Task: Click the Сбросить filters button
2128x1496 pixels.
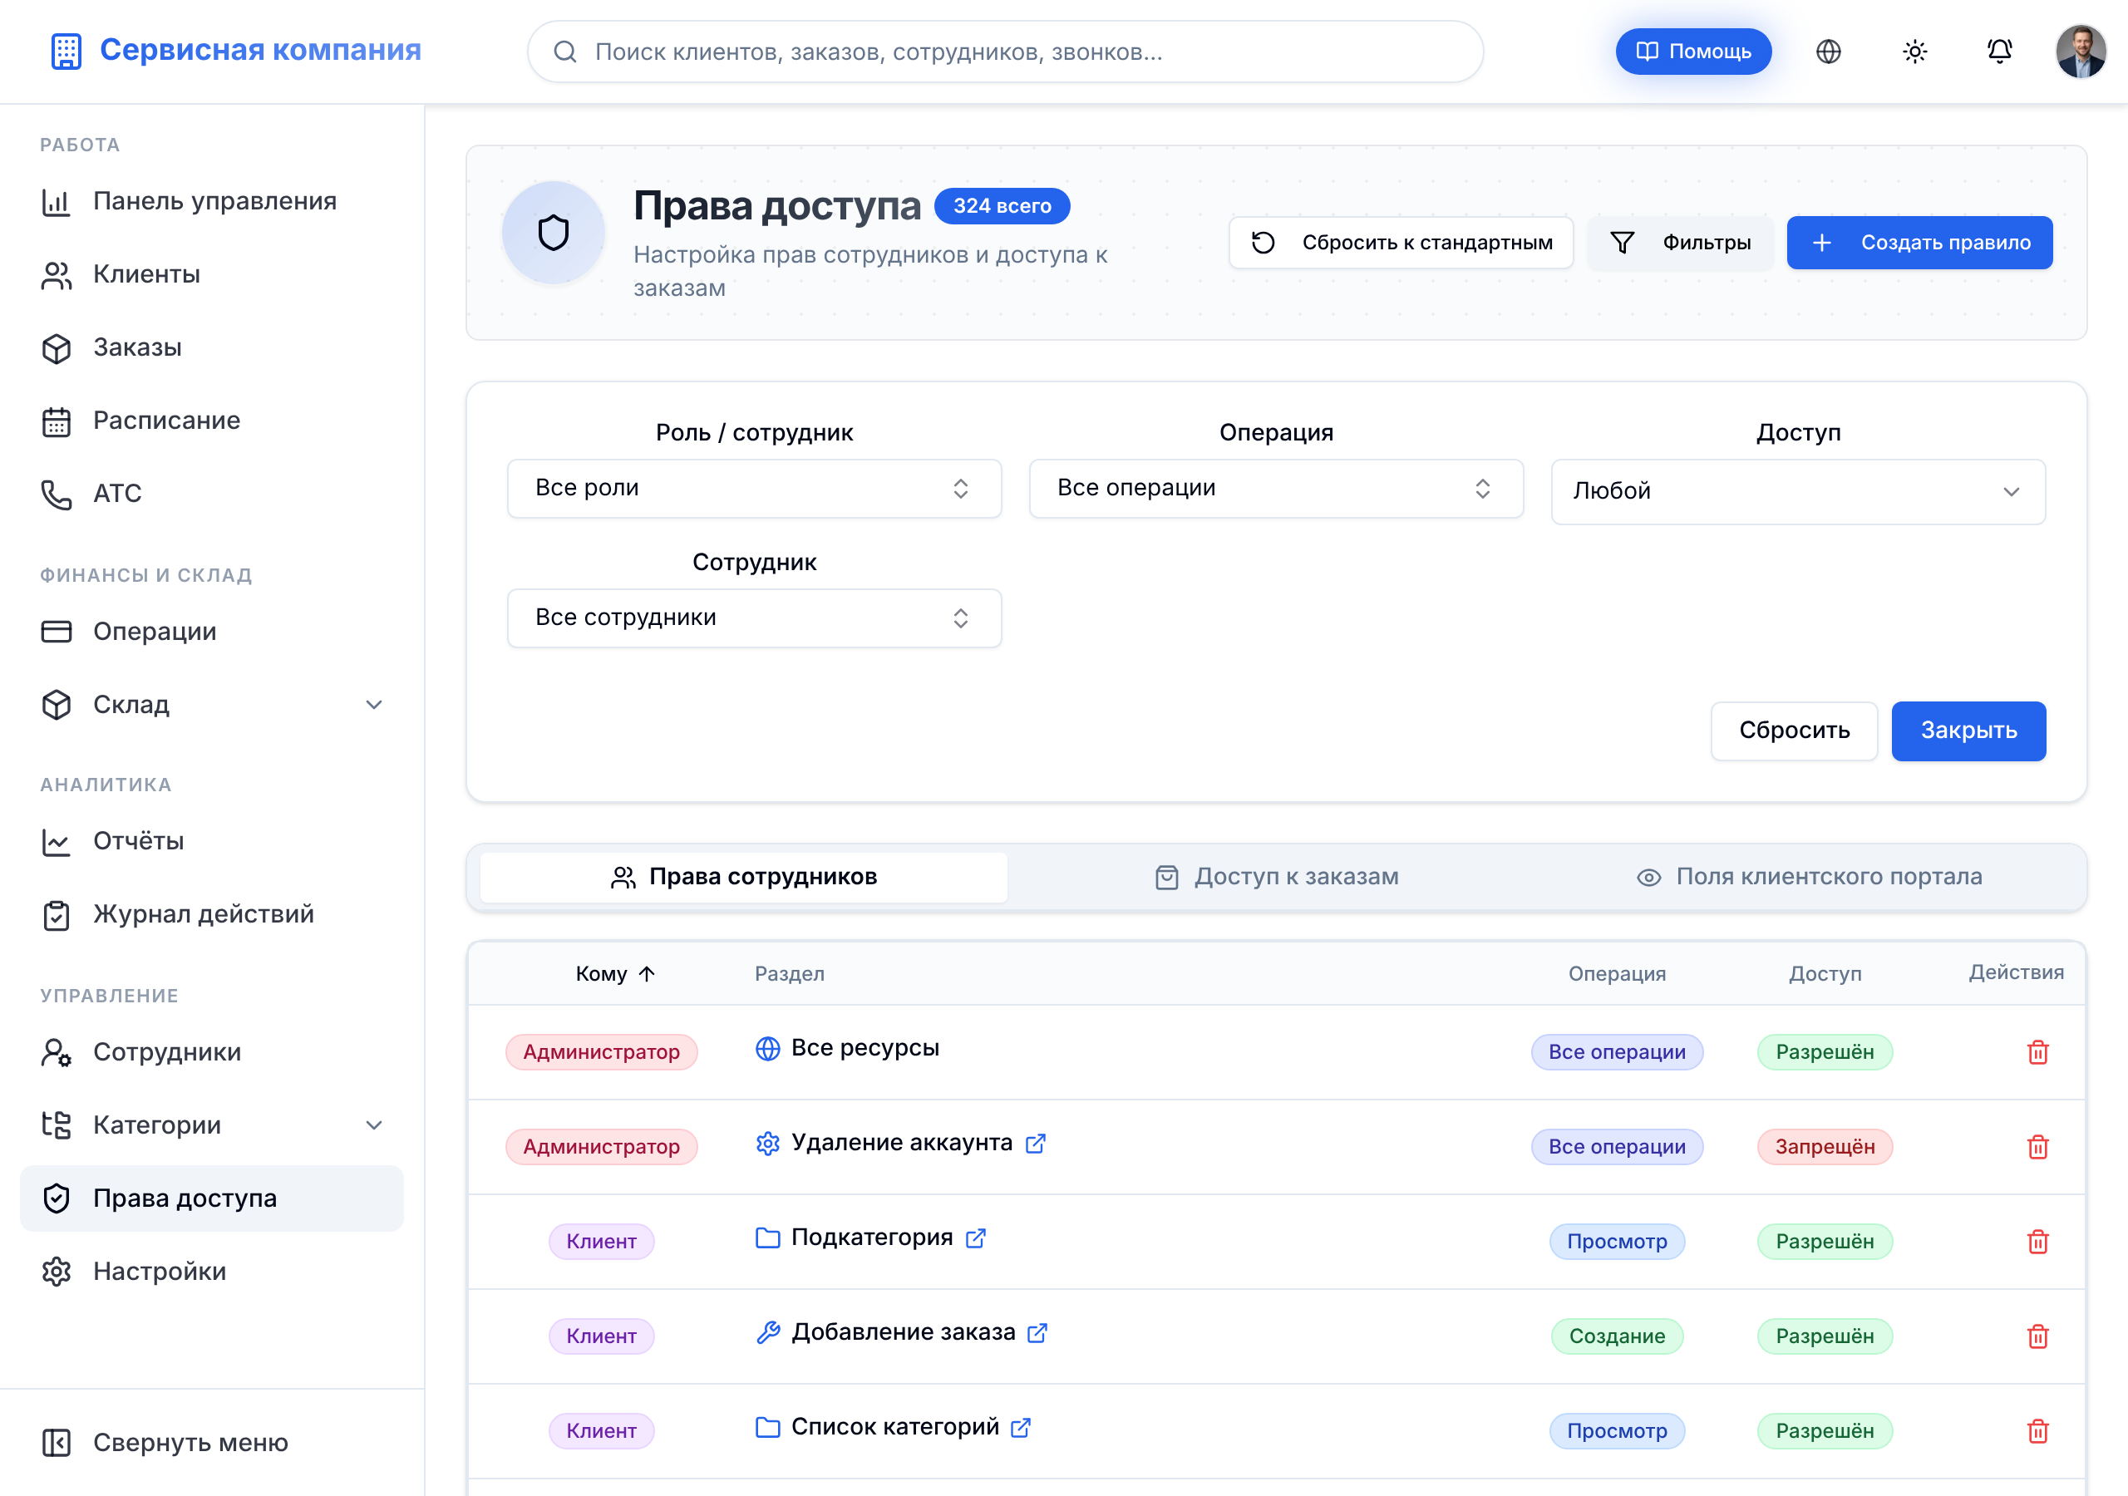Action: coord(1793,731)
